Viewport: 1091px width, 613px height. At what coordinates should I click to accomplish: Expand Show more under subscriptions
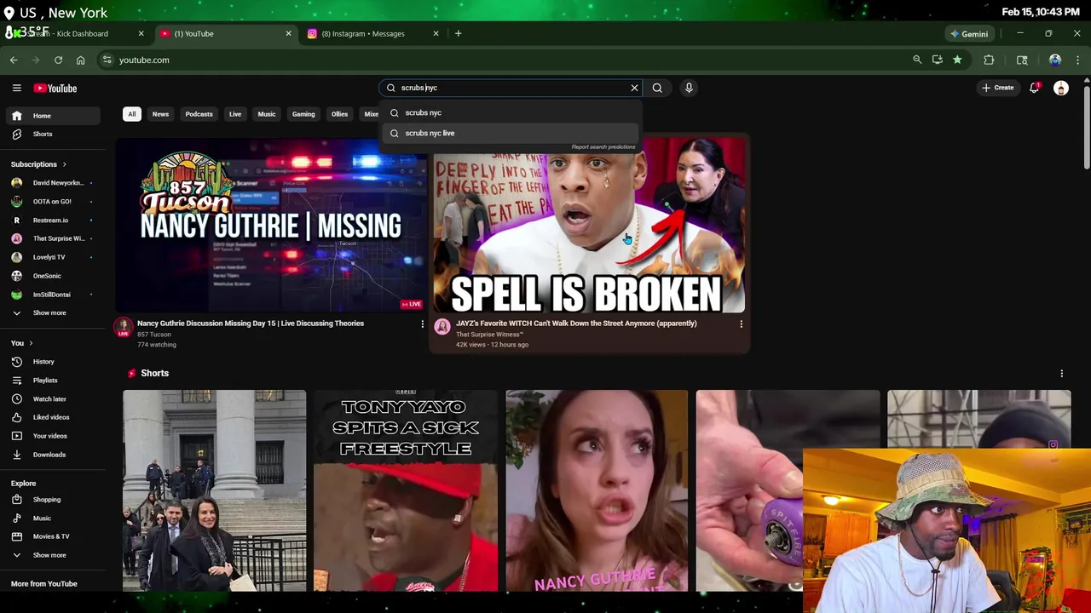pyautogui.click(x=51, y=312)
